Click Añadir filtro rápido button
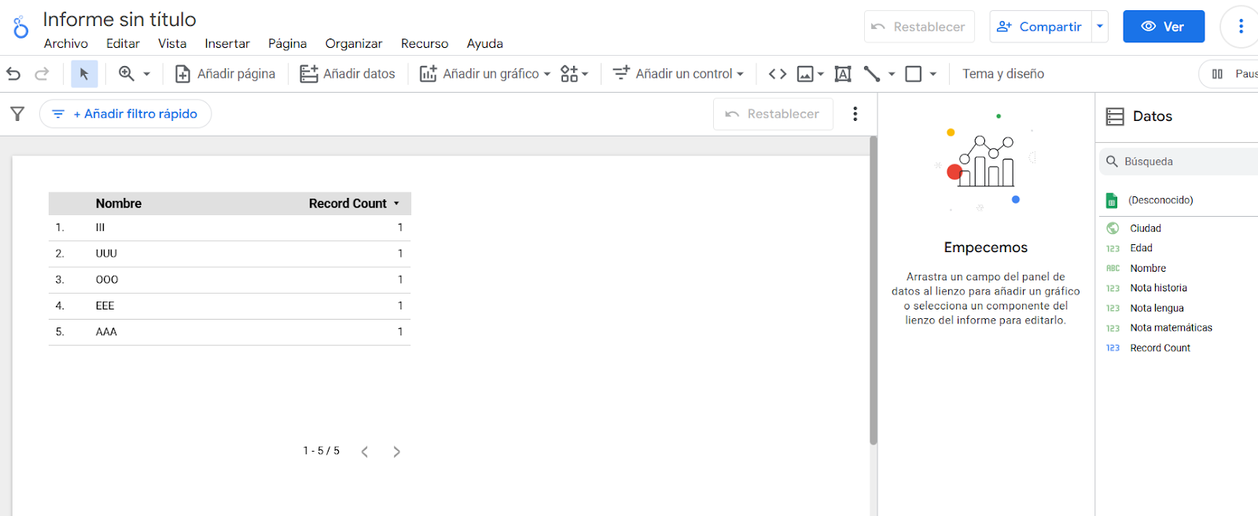 [x=126, y=114]
